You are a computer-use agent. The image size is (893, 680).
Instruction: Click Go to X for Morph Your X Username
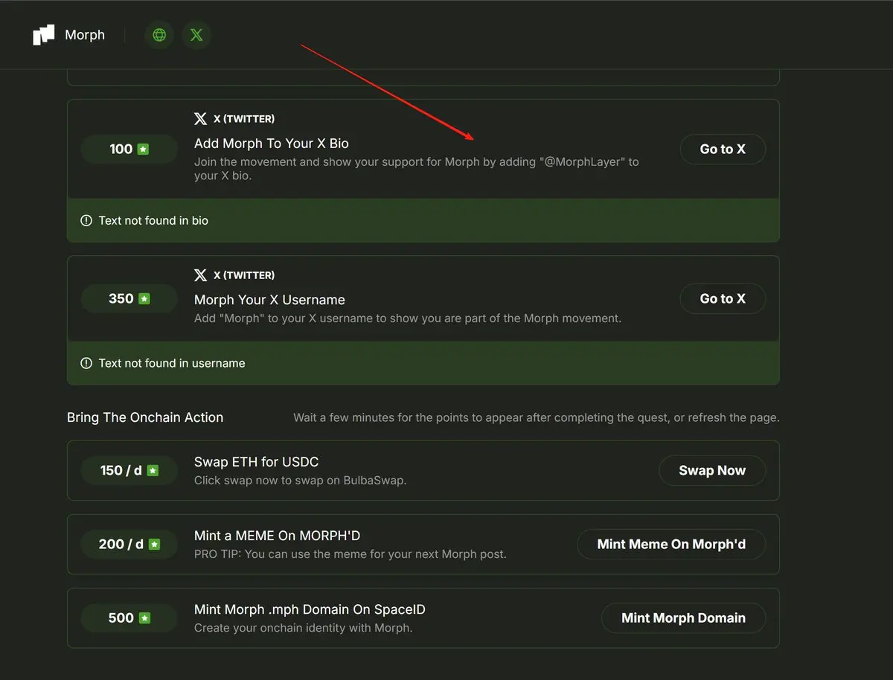[x=723, y=298]
